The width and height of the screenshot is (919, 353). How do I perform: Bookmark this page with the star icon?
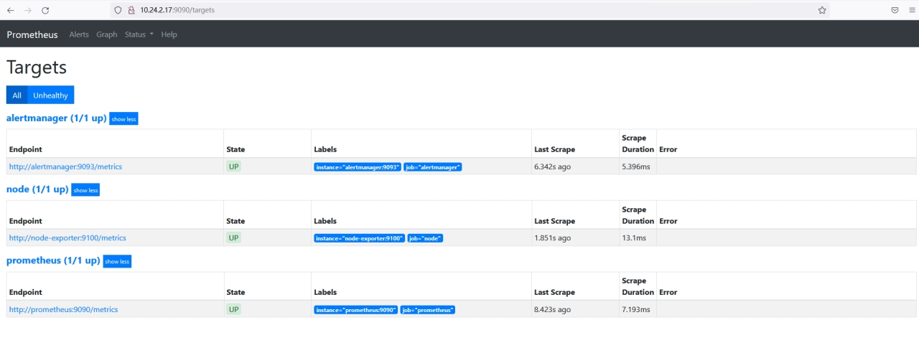[822, 10]
